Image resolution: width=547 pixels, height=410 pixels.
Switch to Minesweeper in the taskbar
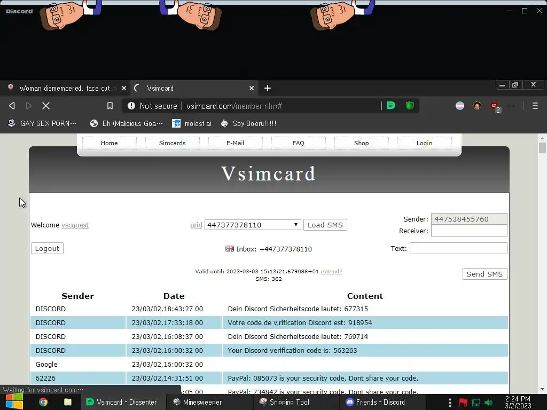coord(210,402)
